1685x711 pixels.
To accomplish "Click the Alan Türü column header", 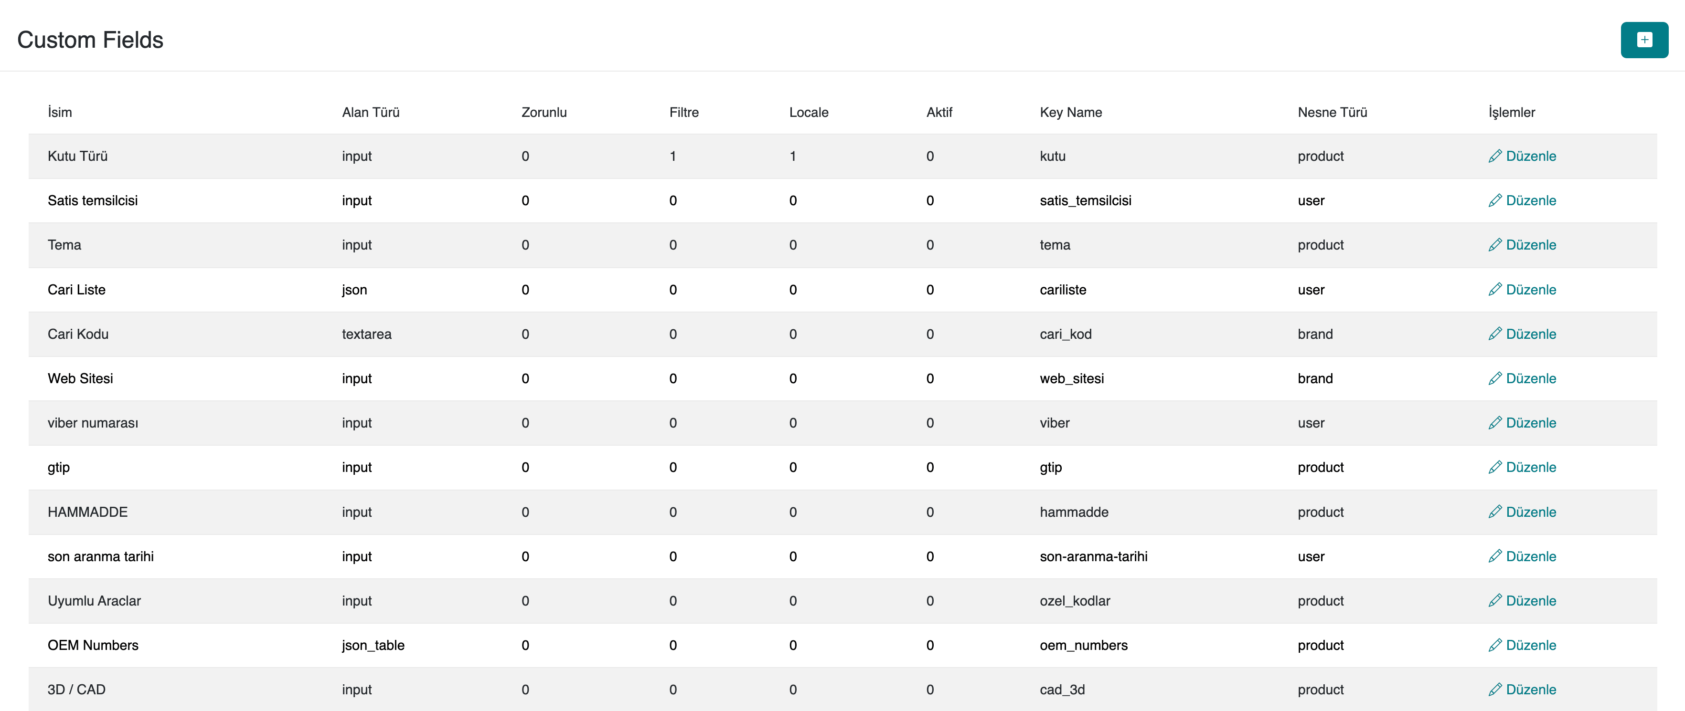I will [370, 113].
